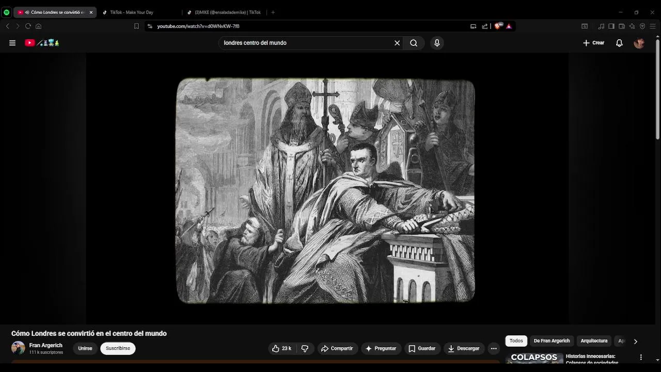This screenshot has width=661, height=372.
Task: Select De Fran Argerich filter chip
Action: coord(552,341)
